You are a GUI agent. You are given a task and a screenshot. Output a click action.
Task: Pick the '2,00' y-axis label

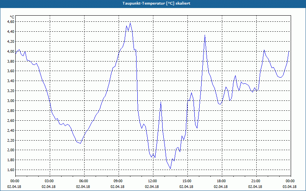pyautogui.click(x=11, y=150)
